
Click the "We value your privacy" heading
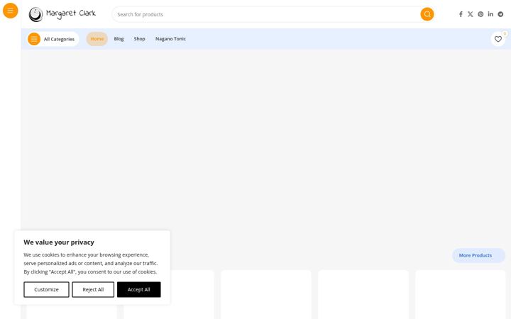59,242
